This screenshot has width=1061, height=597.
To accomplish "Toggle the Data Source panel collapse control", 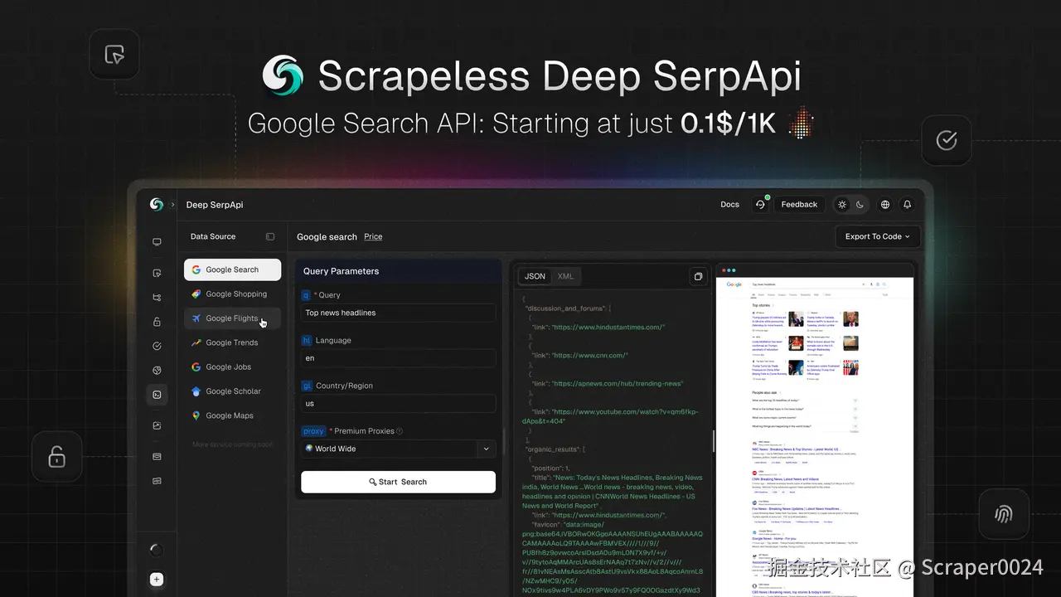I will (270, 236).
